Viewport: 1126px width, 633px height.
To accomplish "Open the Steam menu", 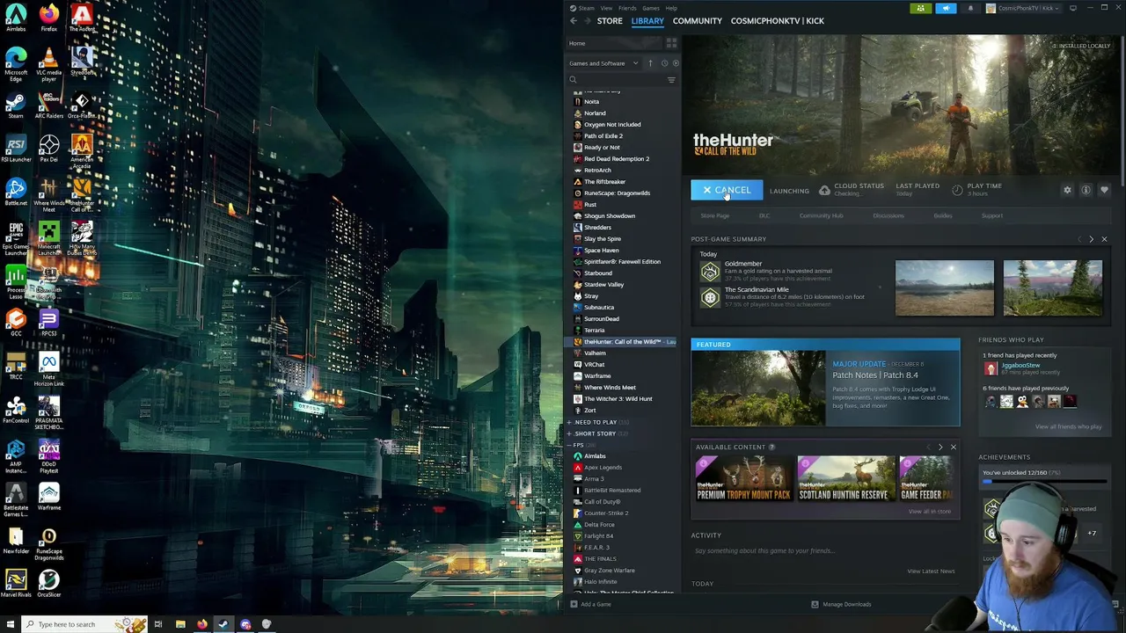I will click(586, 8).
